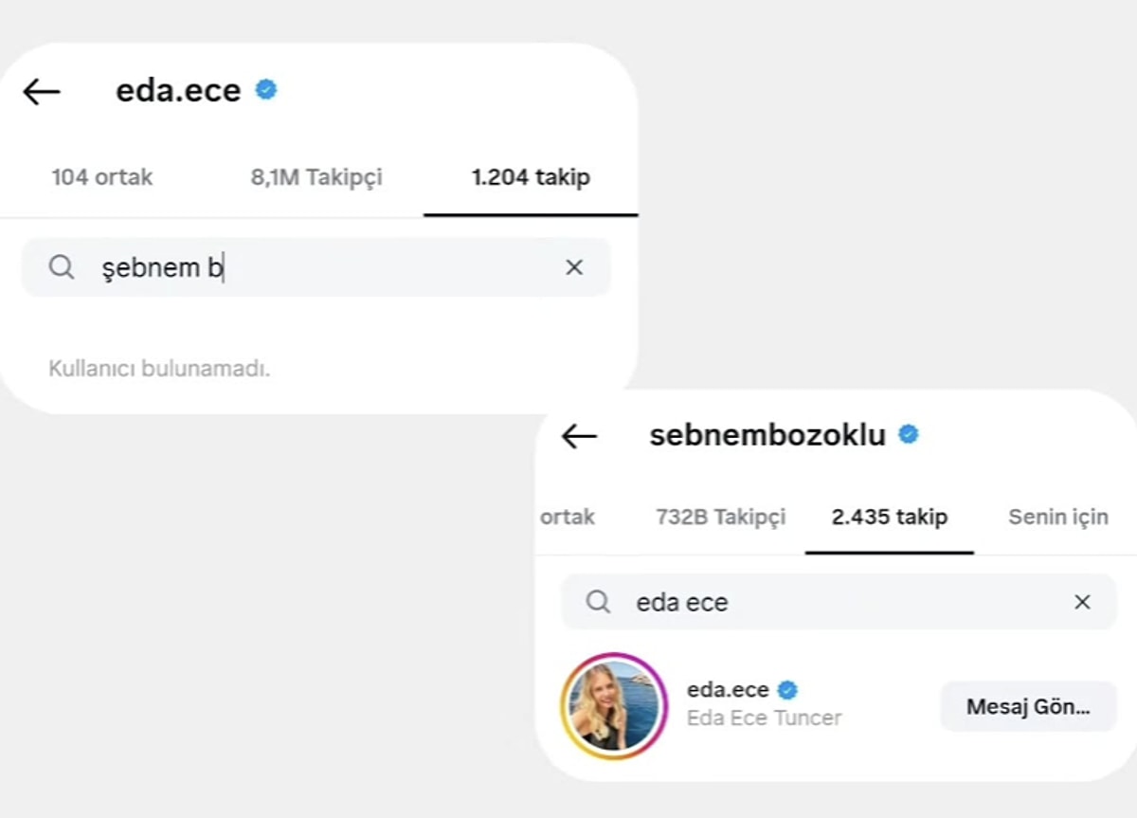Click the search magnifier in şebnem b field
The image size is (1137, 818).
coord(62,267)
